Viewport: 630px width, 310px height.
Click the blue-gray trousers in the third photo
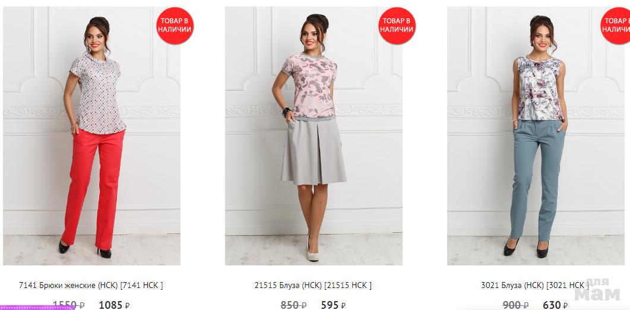[x=536, y=180]
